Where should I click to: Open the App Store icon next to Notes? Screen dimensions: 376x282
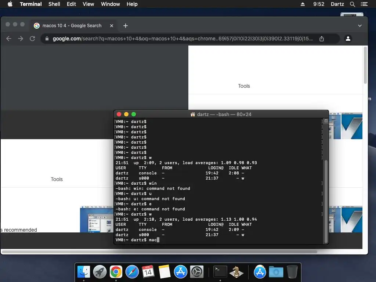pyautogui.click(x=181, y=272)
